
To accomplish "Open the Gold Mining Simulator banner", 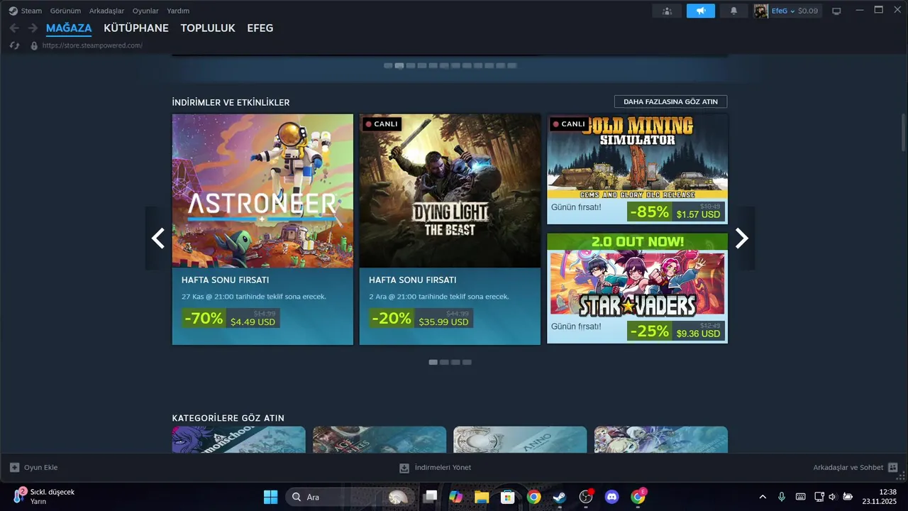I will coord(637,156).
